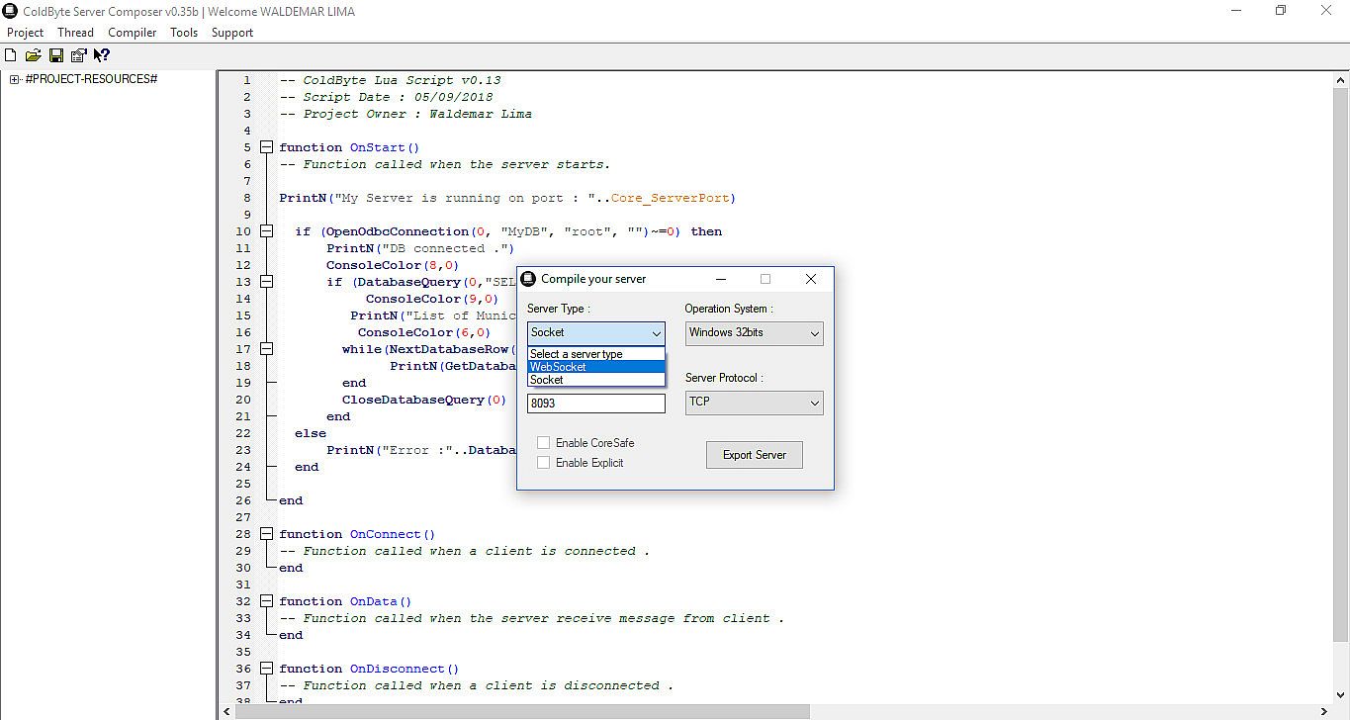
Task: Expand the #PROJECT-RESOURCES# tree node
Action: pyautogui.click(x=15, y=79)
